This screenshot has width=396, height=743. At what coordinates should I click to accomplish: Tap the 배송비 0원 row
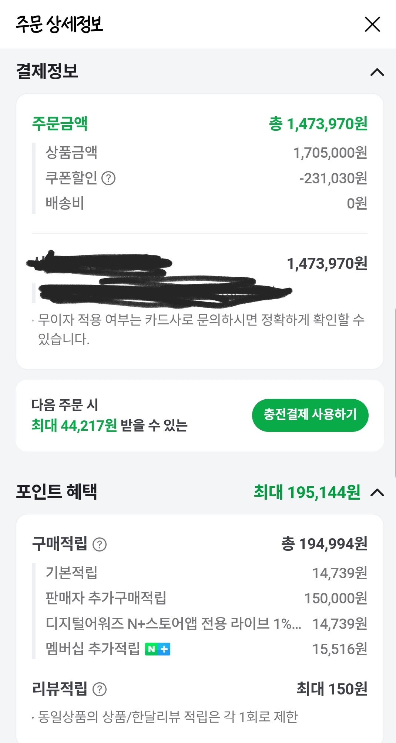click(206, 203)
